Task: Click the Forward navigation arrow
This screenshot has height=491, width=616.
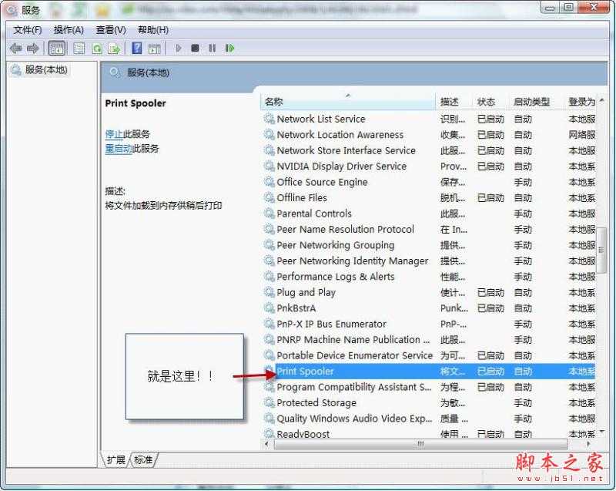Action: 32,48
